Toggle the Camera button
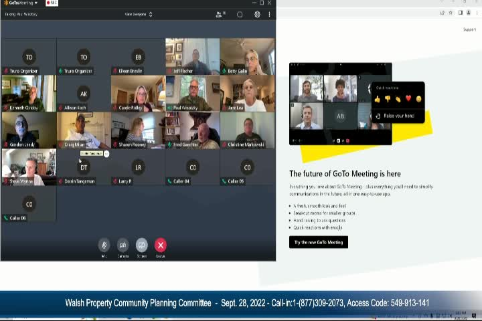Image resolution: width=482 pixels, height=321 pixels. click(x=123, y=245)
